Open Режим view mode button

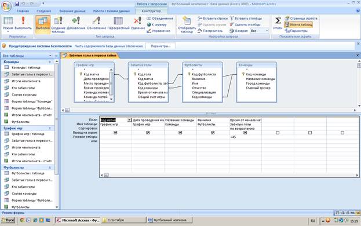[x=8, y=24]
